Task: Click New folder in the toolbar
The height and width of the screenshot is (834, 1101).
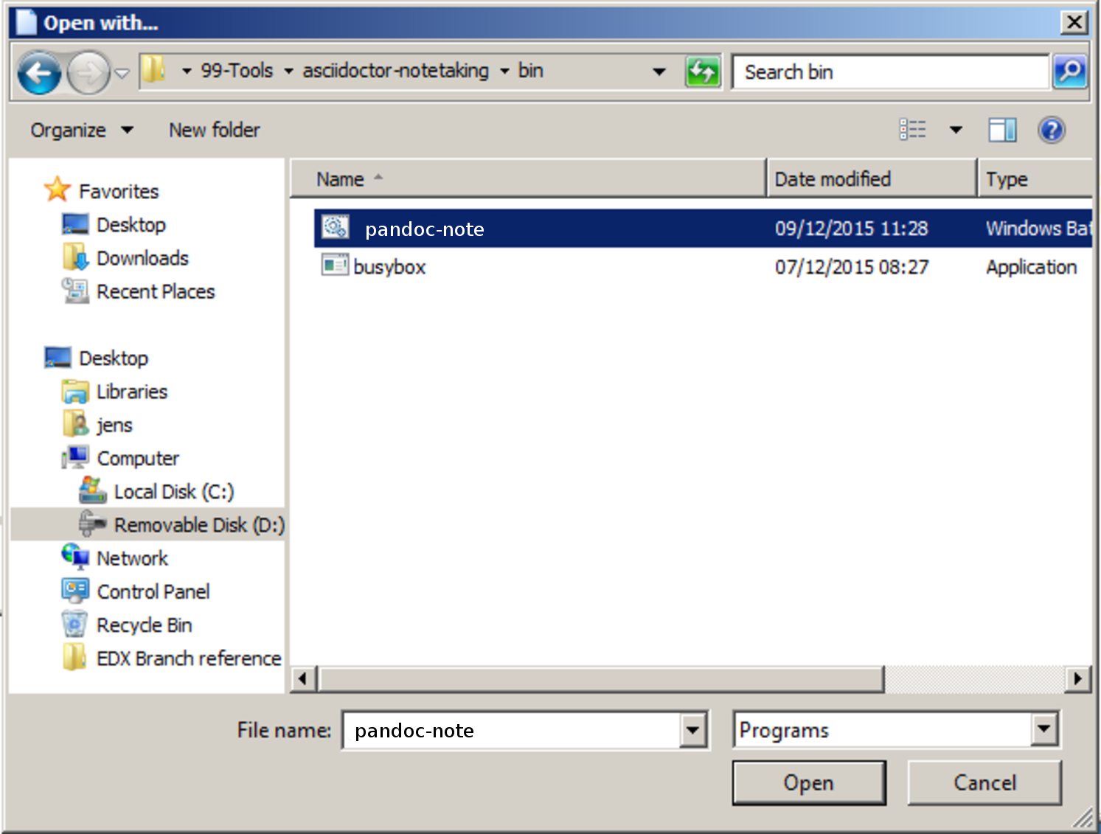Action: [214, 131]
